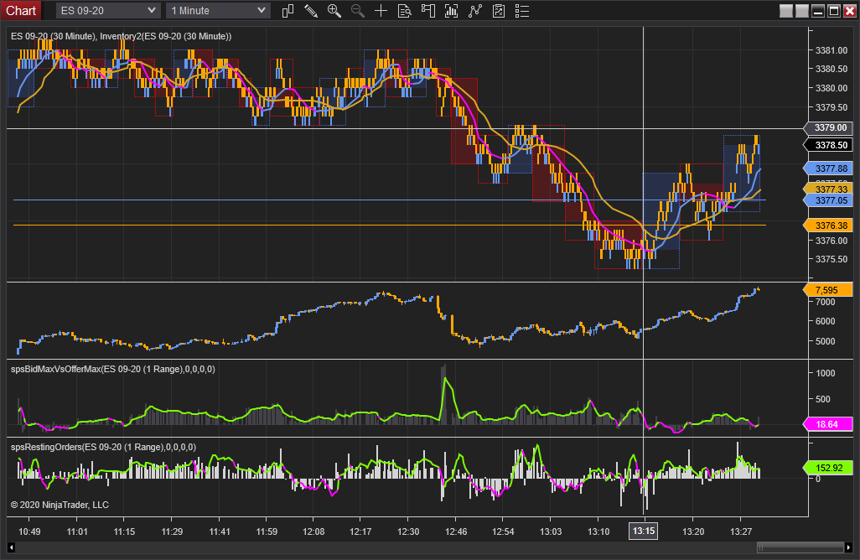Viewport: 860px width, 560px height.
Task: Click the scrollbar right arrow
Action: coord(848,547)
